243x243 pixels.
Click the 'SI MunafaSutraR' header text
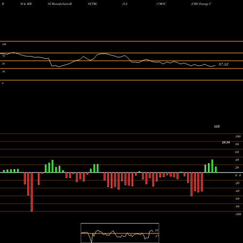click(60, 4)
